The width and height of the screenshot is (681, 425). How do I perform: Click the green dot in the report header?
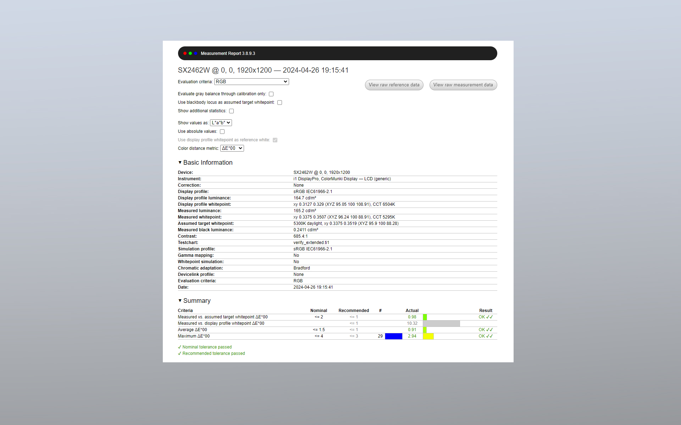coord(190,53)
